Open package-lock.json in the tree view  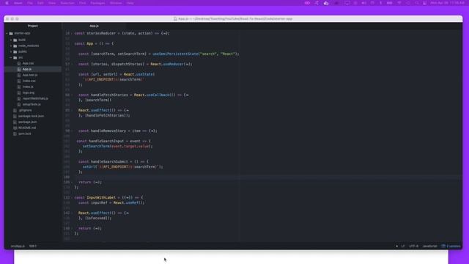coord(31,116)
